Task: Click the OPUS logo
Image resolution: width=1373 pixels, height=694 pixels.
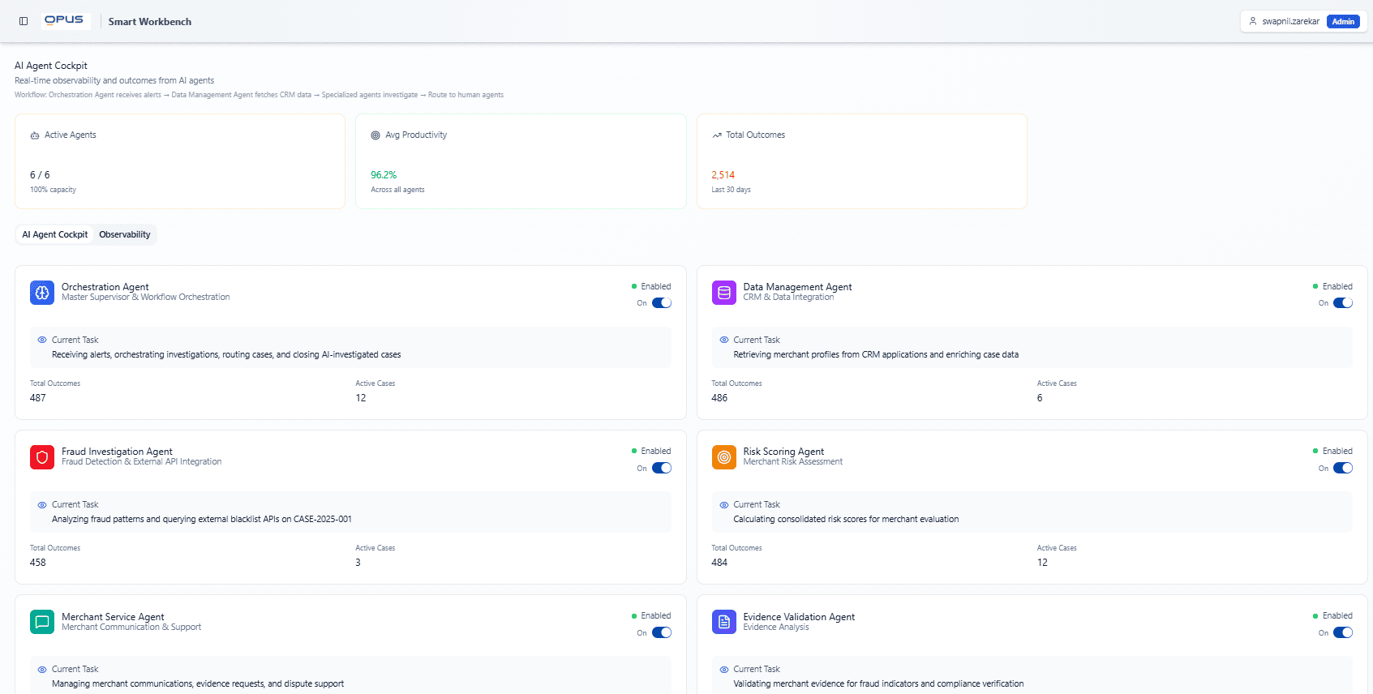Action: pos(64,20)
